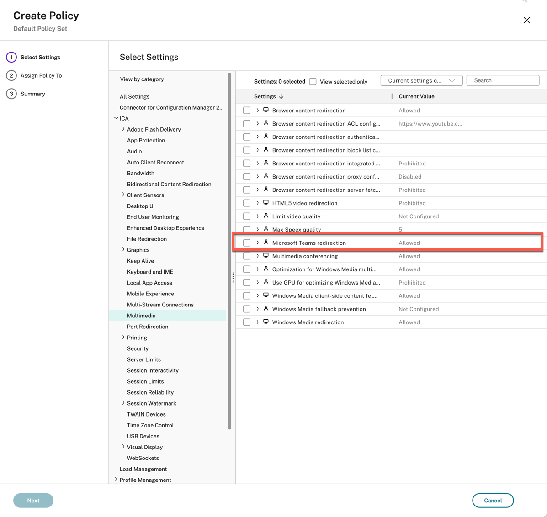Click the computer icon beside Windows Media redirection

tap(266, 322)
